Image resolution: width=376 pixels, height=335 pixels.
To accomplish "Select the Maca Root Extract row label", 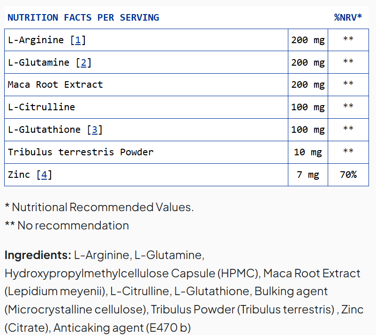I will pos(55,85).
